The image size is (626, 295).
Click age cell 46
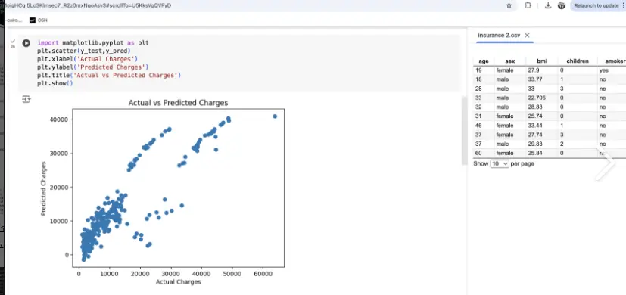(484, 126)
